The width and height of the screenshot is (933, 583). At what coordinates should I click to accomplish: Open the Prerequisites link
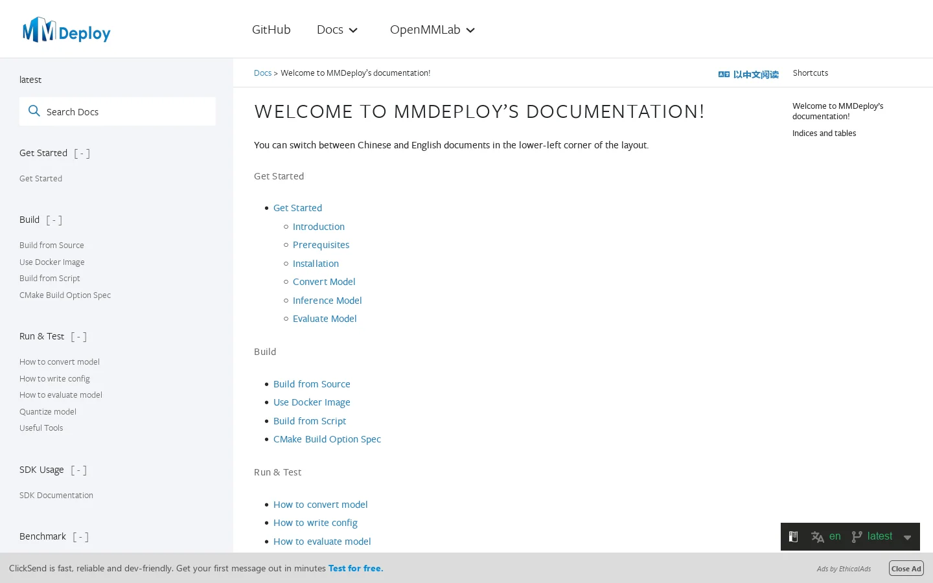pos(321,245)
